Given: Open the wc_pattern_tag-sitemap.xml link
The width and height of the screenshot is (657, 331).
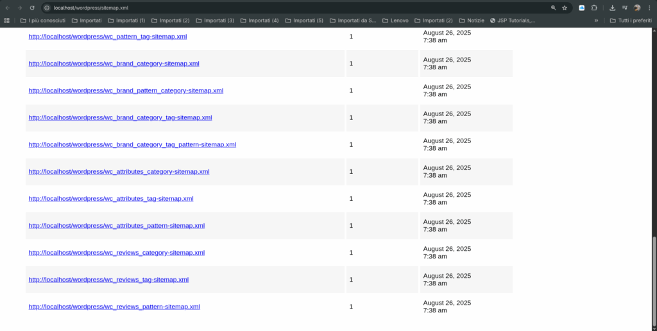Looking at the screenshot, I should [x=108, y=37].
